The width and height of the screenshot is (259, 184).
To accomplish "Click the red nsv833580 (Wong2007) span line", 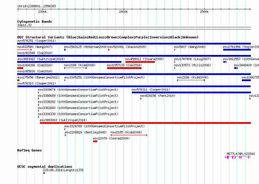I will click(x=24, y=50).
